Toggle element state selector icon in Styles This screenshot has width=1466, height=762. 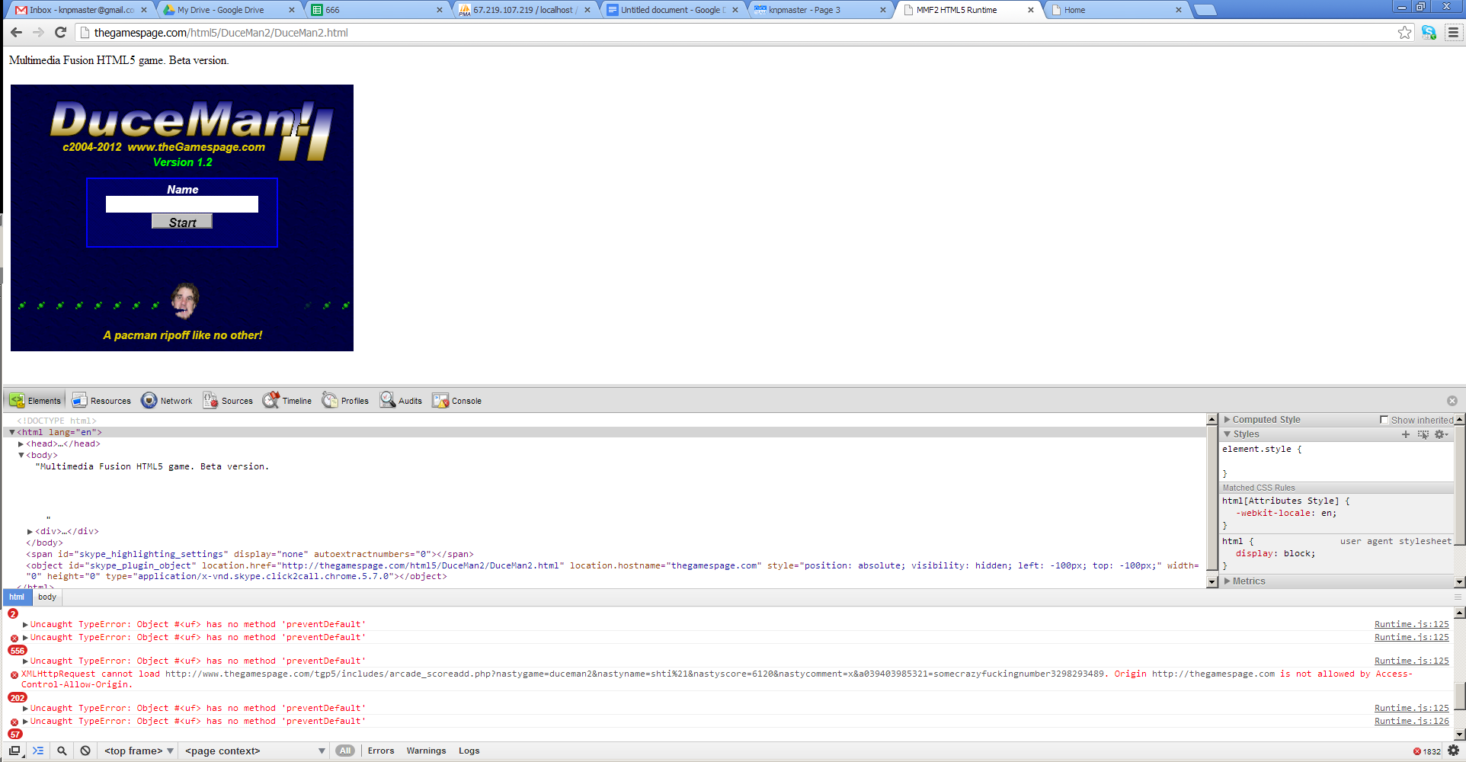(1423, 434)
